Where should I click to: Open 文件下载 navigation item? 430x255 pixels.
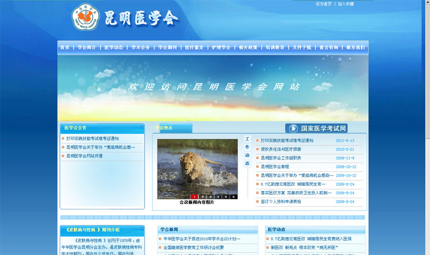[x=302, y=47]
